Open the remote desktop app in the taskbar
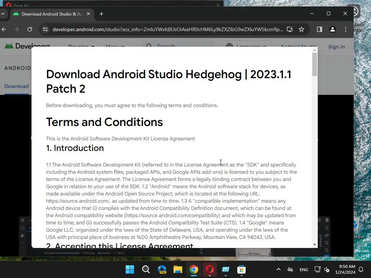Screen dimensions: 371x278 coord(225,269)
